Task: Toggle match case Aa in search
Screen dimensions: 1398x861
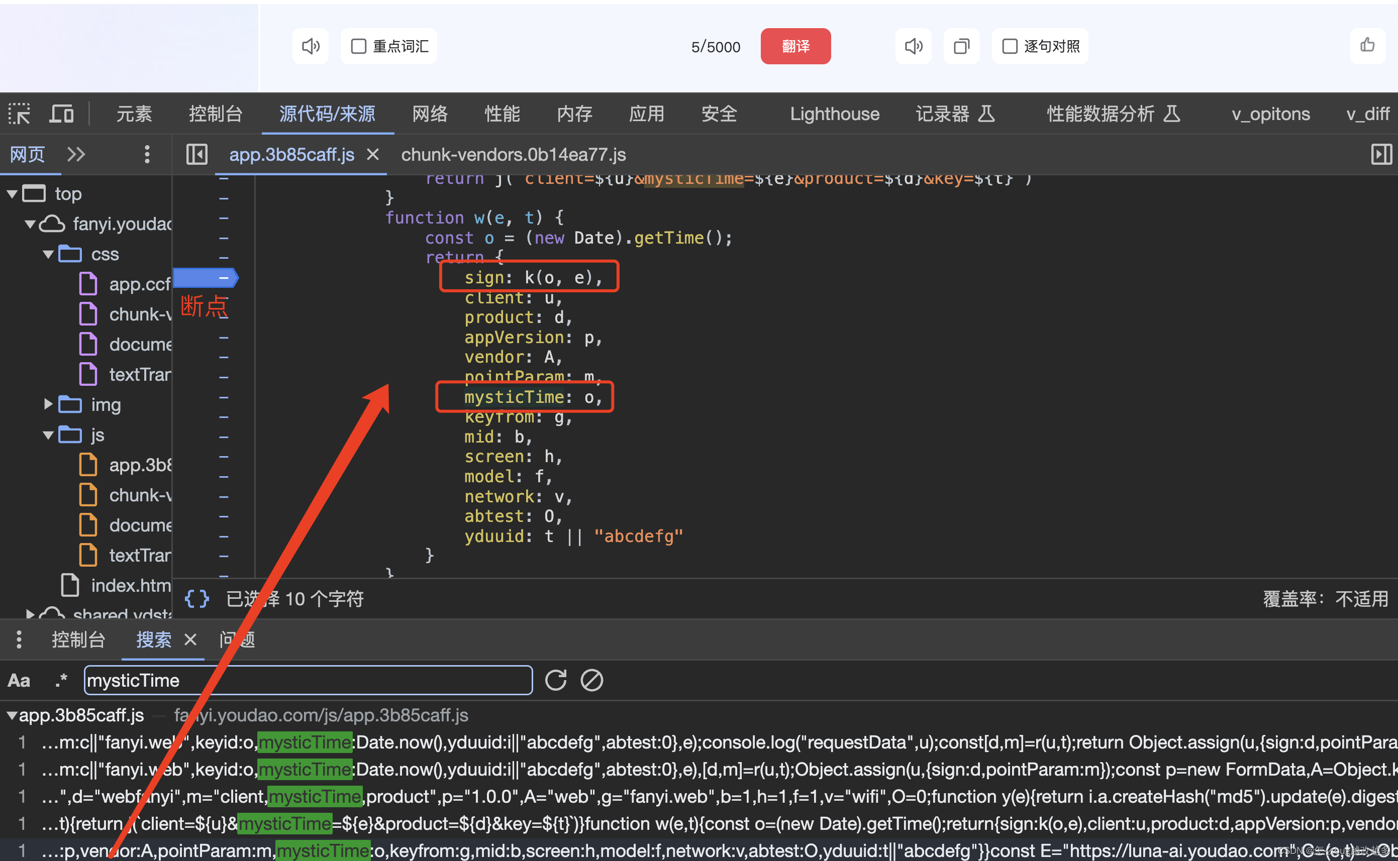Action: [x=19, y=681]
